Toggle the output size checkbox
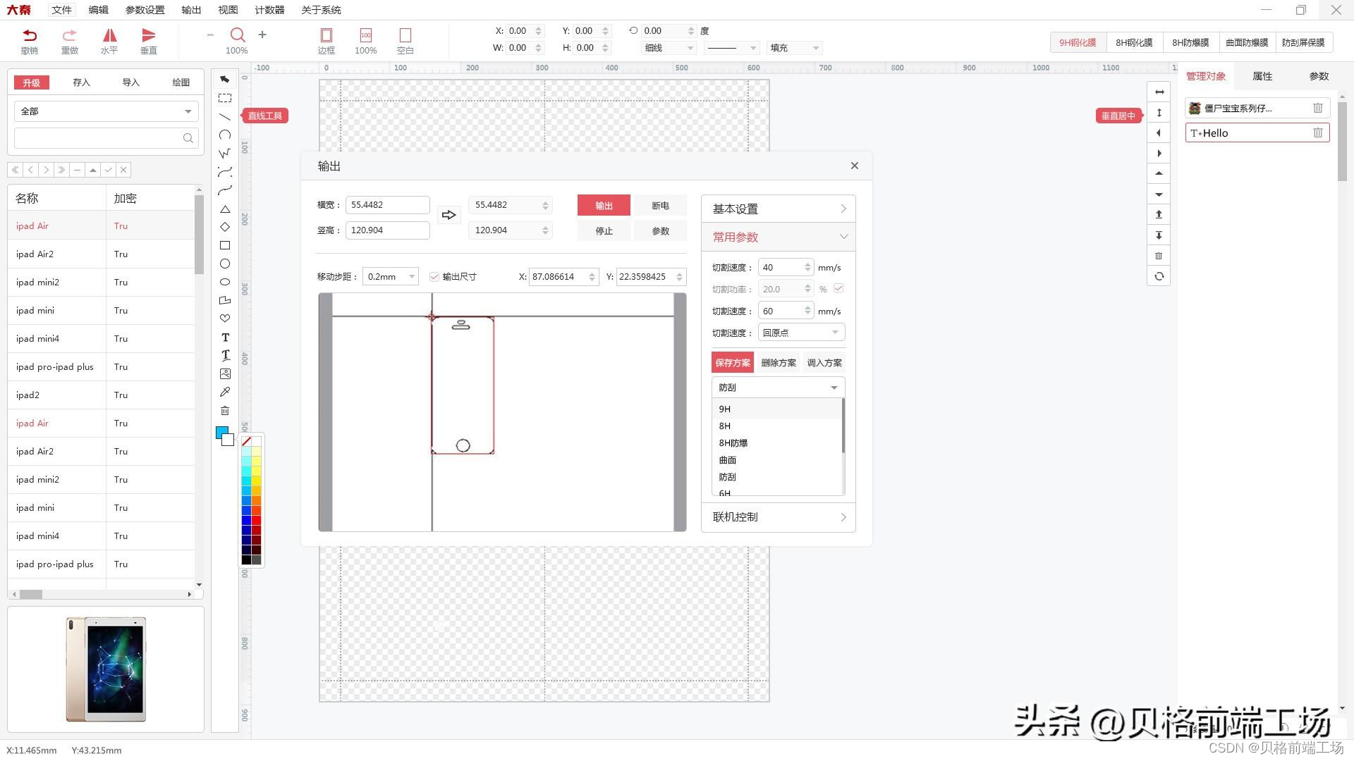 coord(434,277)
